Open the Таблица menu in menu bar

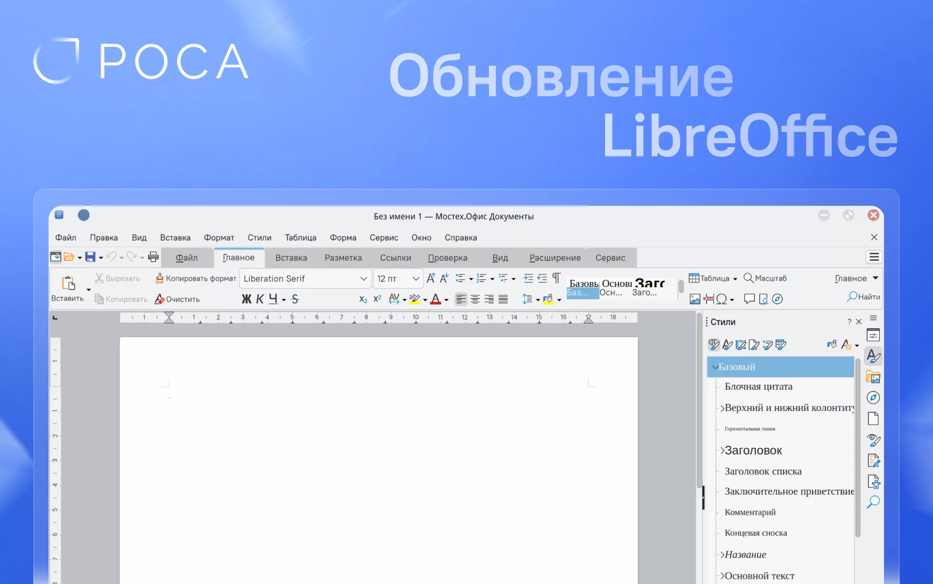300,238
